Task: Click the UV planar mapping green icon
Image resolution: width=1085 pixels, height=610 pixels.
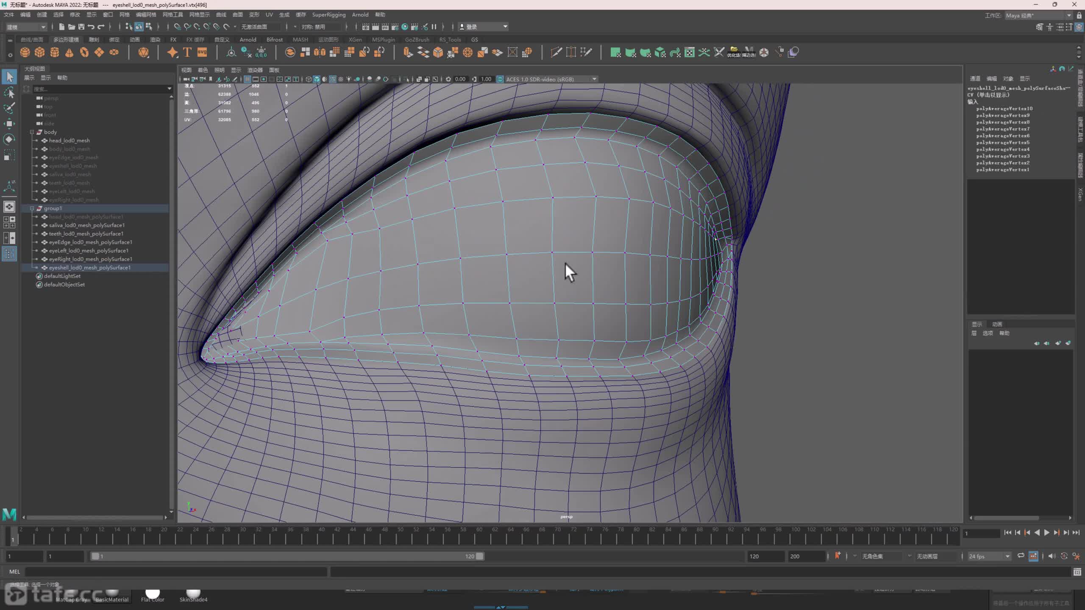Action: (615, 53)
